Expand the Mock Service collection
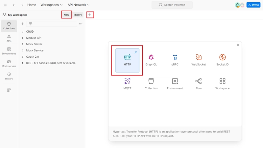Screen dimensions: 263x148 click(x=22, y=50)
